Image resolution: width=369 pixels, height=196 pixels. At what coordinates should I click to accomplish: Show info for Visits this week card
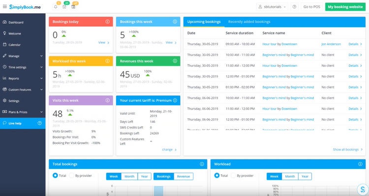[108, 100]
